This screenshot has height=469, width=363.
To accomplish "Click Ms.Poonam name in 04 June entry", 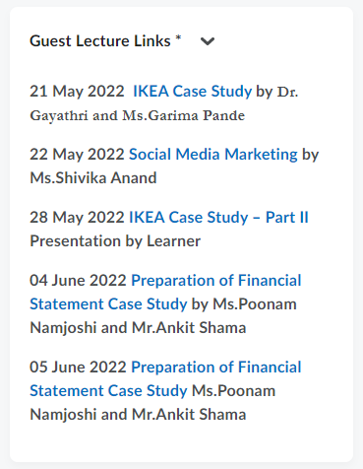I will (255, 303).
